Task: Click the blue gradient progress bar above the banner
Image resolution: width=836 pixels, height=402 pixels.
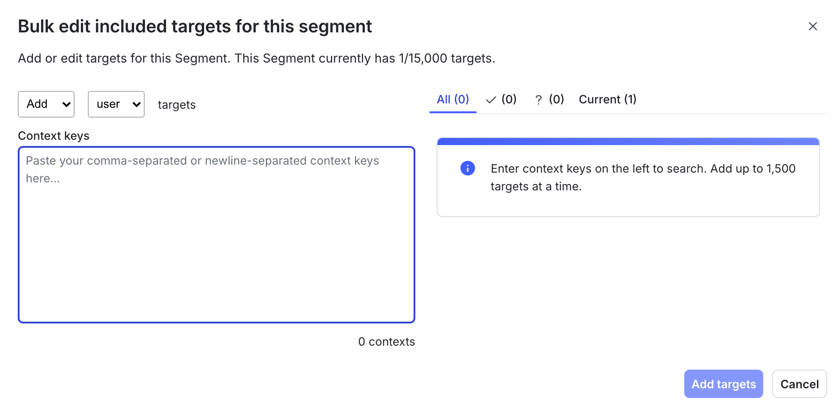Action: point(628,141)
